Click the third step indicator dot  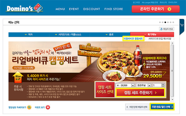pos(165,22)
